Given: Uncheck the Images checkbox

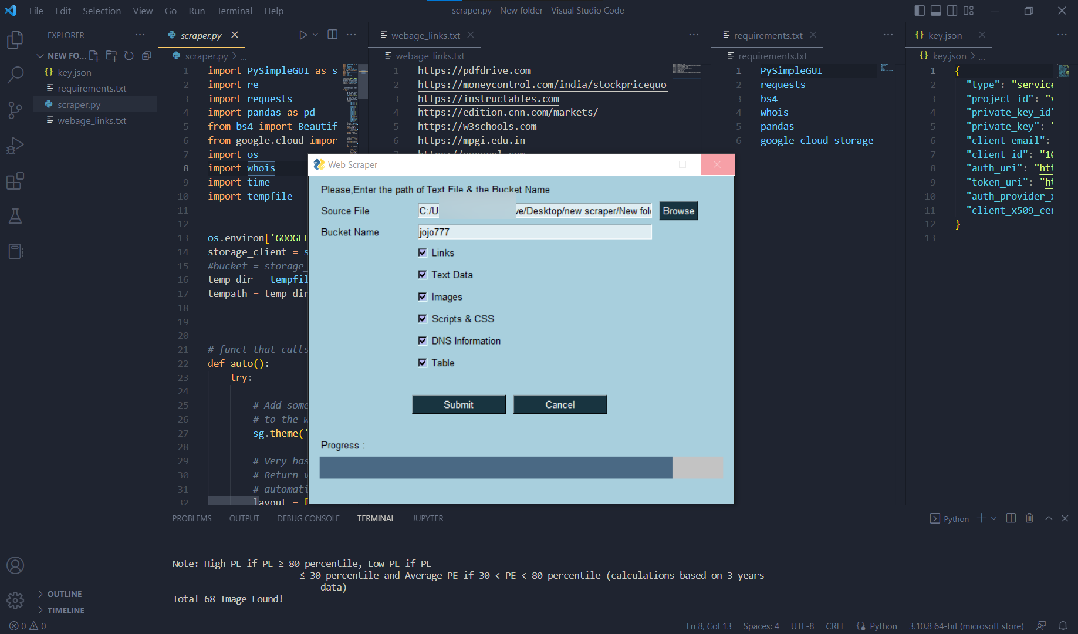Looking at the screenshot, I should pos(422,296).
